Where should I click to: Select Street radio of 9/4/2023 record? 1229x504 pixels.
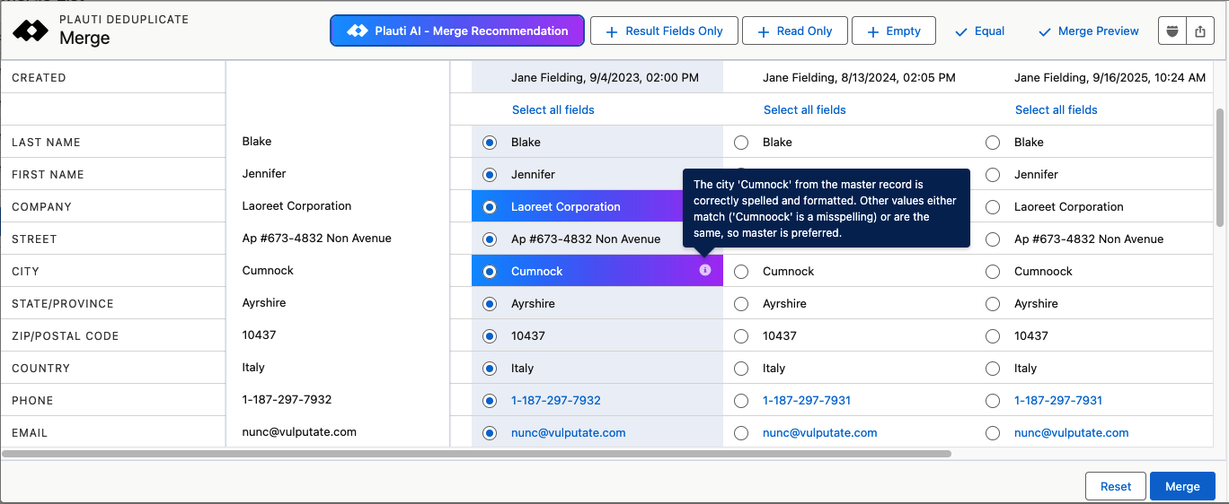tap(490, 239)
